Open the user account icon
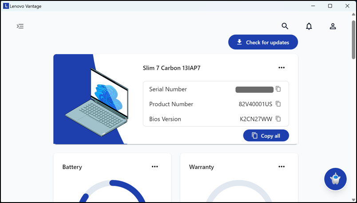The image size is (357, 203). point(333,26)
